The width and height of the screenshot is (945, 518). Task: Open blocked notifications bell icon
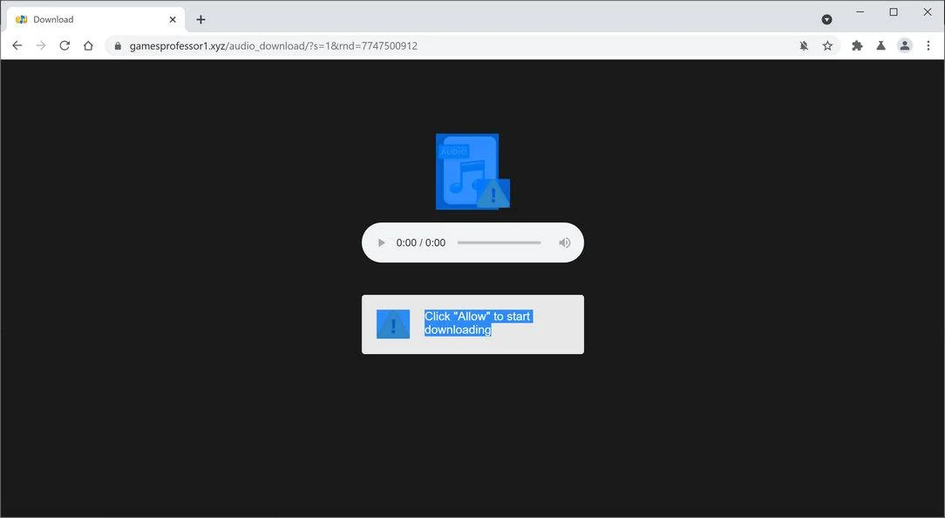click(804, 46)
